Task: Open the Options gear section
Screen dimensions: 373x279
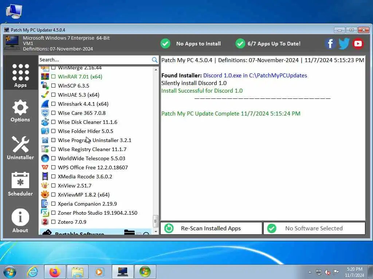Action: tap(20, 111)
